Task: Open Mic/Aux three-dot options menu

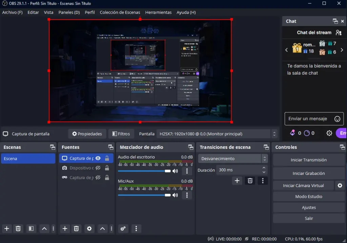Action: (x=187, y=195)
